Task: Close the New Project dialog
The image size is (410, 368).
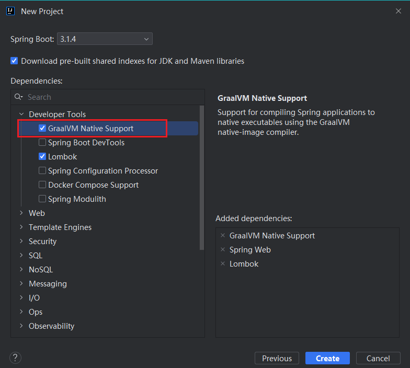Action: coord(398,11)
